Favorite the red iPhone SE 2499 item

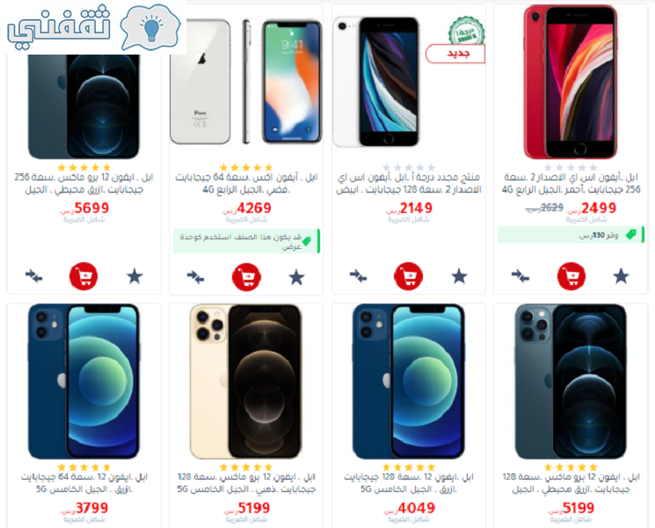[x=622, y=276]
